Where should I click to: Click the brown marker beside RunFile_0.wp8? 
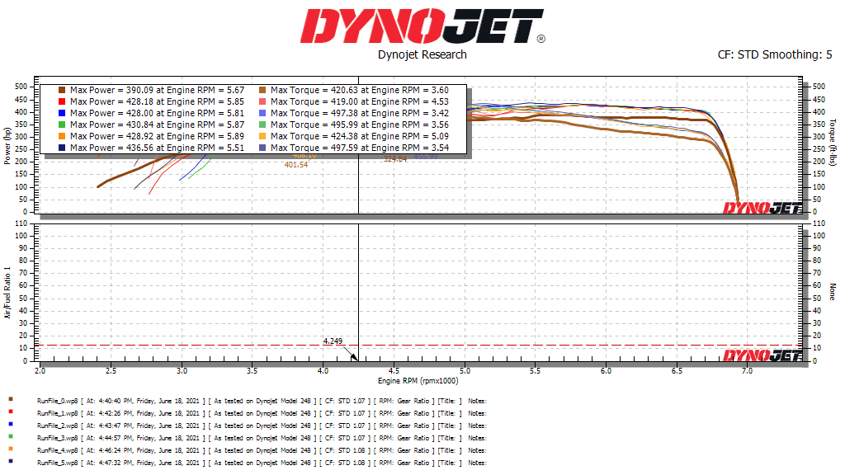[x=11, y=399]
